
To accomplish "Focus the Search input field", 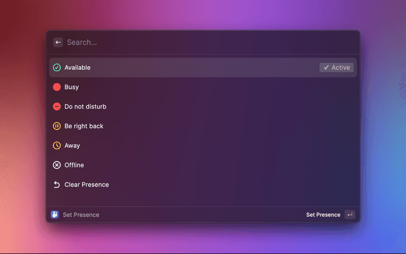I will [190, 43].
